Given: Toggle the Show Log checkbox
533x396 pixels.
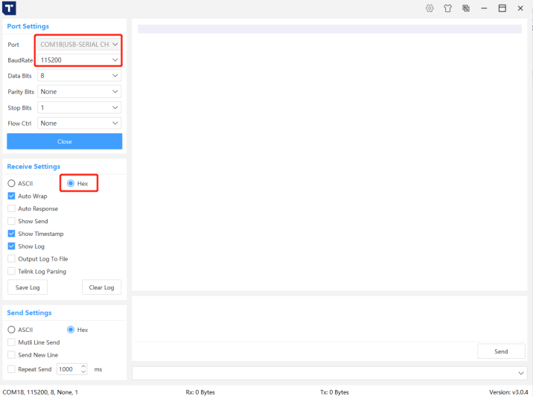Looking at the screenshot, I should point(11,246).
